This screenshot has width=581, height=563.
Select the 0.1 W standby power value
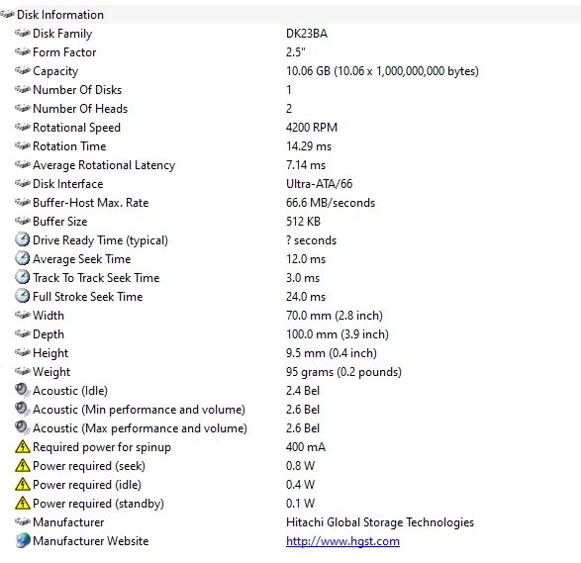(300, 504)
